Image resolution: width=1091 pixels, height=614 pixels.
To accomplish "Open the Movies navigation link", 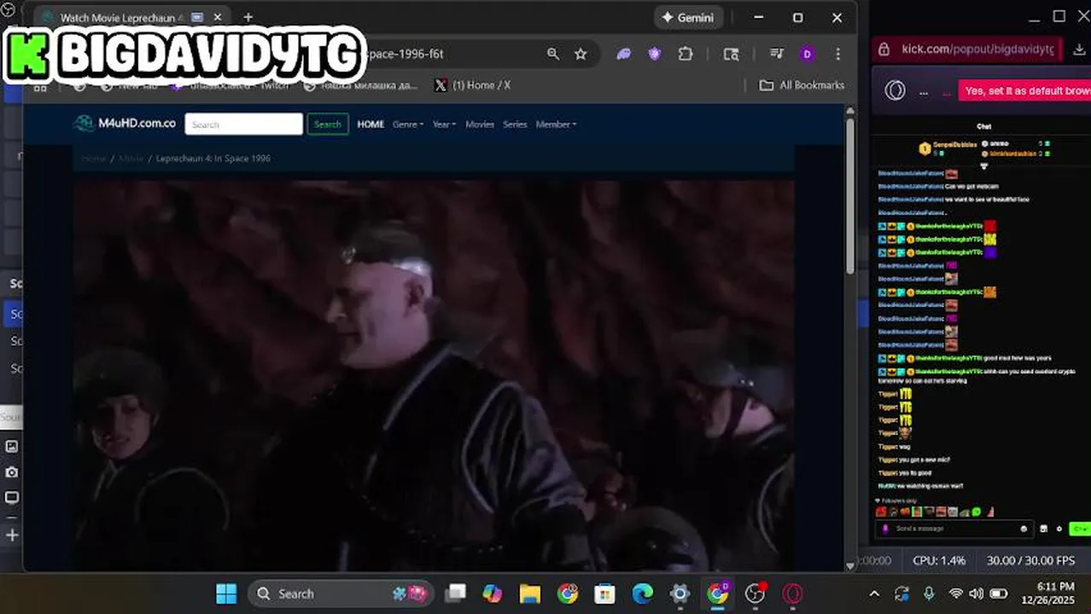I will pos(480,125).
